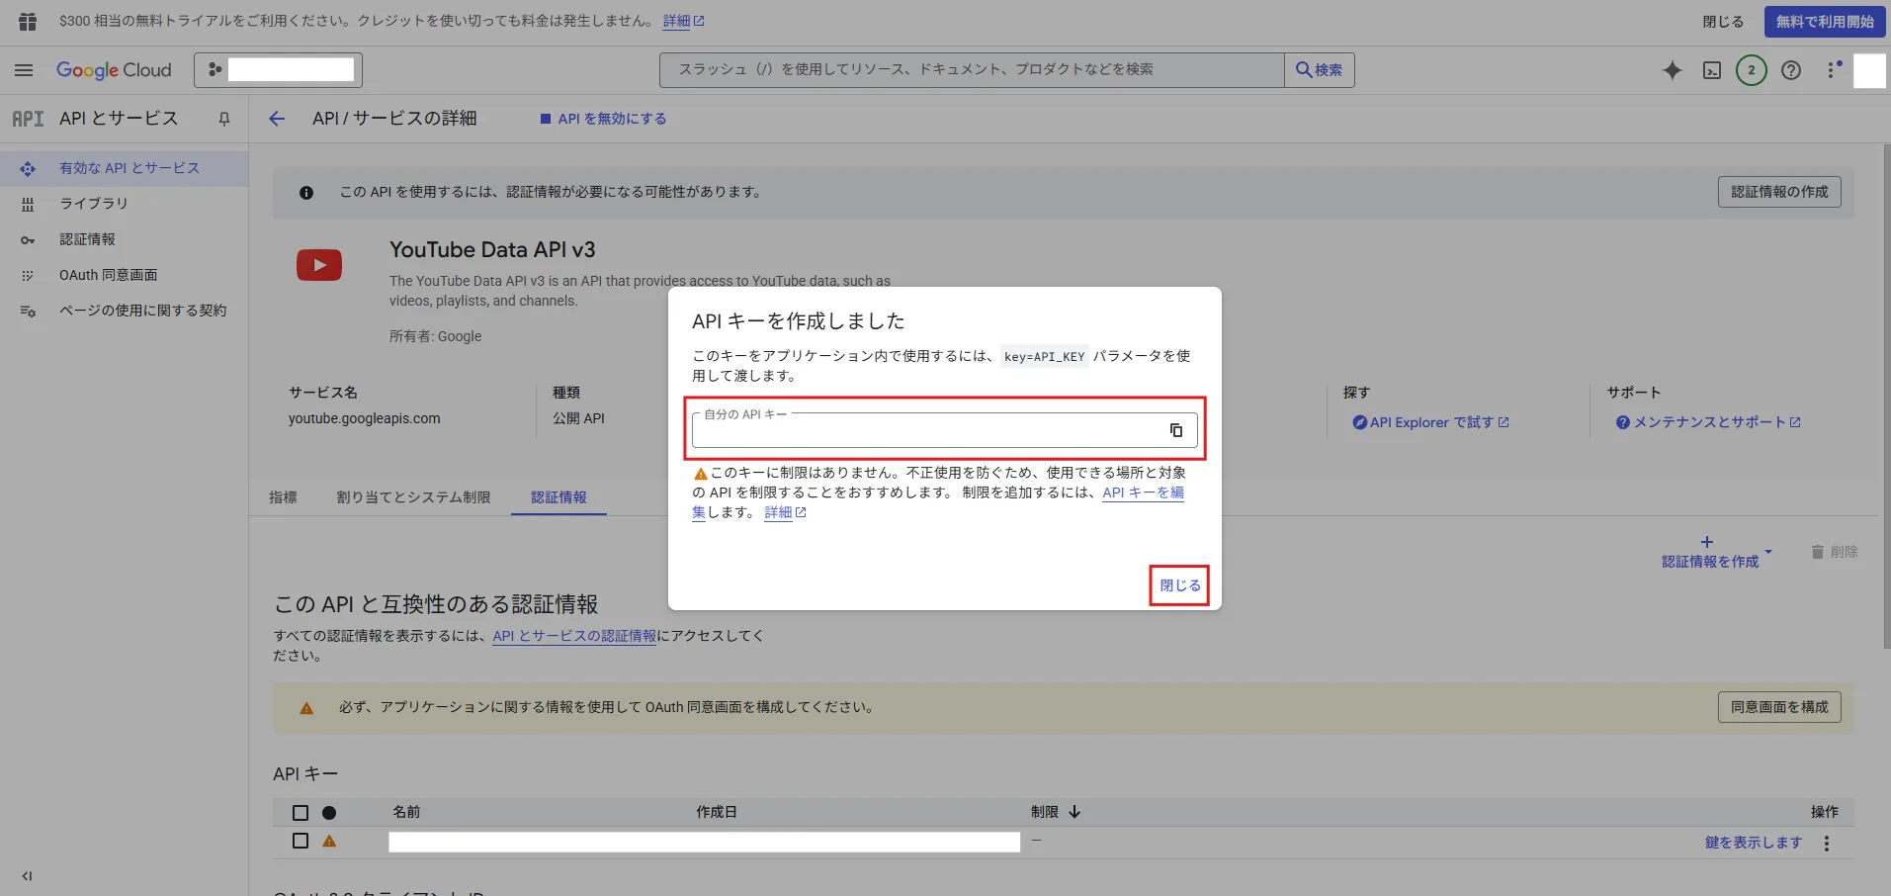
Task: Open メンテナンスとサポート link
Action: [x=1708, y=422]
